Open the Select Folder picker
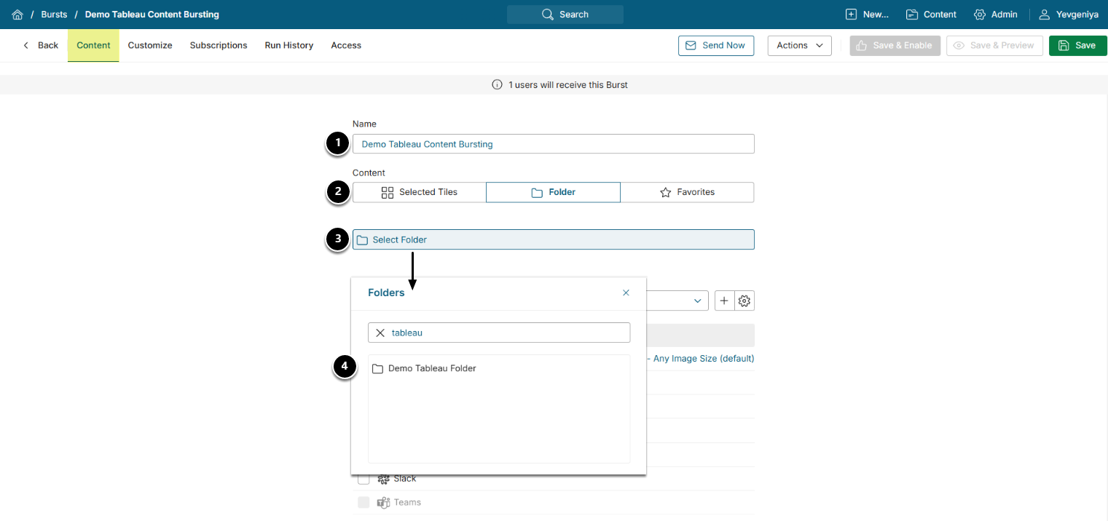 click(x=554, y=239)
